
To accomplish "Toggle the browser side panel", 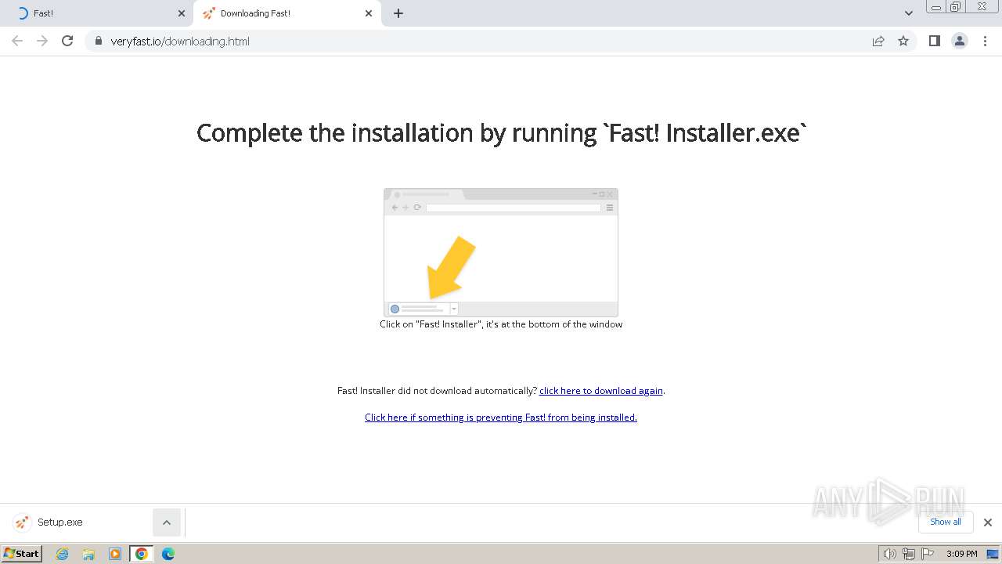I will [935, 41].
